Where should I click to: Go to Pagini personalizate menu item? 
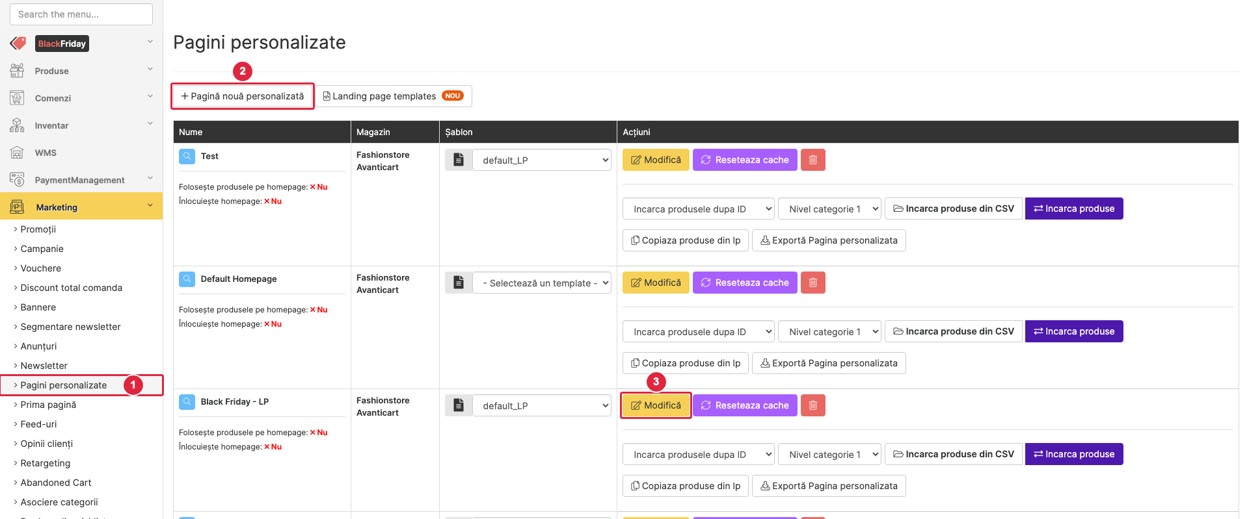[64, 385]
